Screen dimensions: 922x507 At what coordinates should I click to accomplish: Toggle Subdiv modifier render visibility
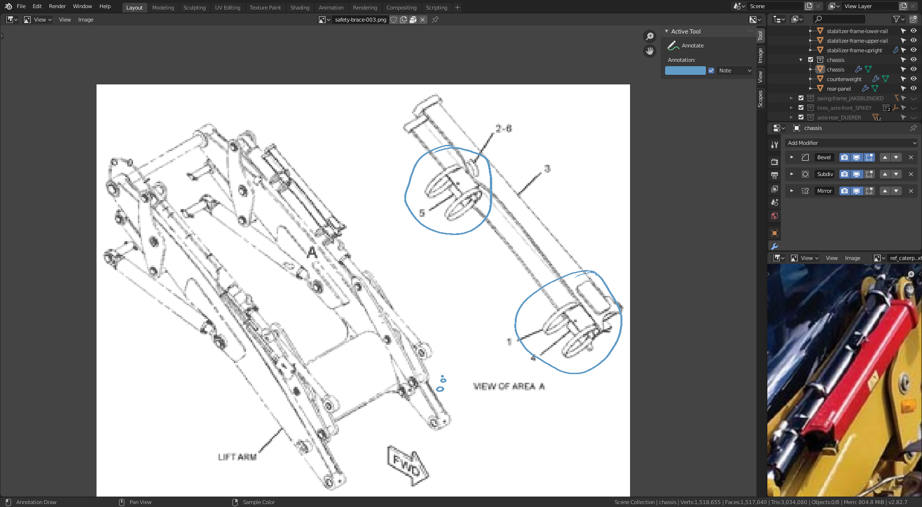pos(845,174)
